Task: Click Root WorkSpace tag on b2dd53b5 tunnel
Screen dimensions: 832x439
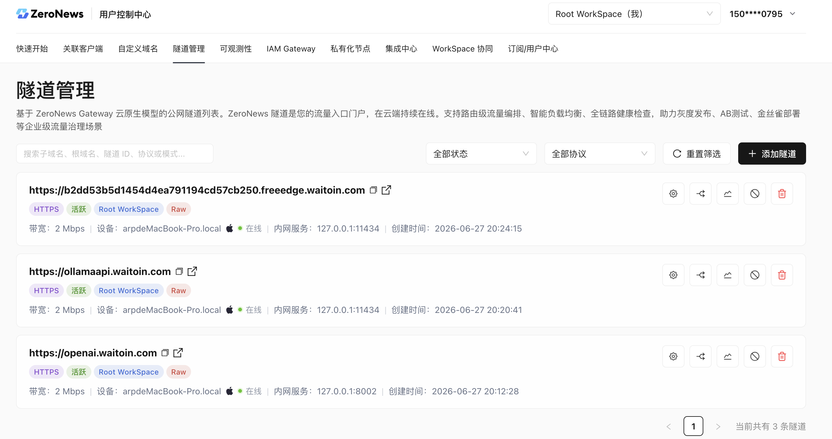Action: click(129, 209)
